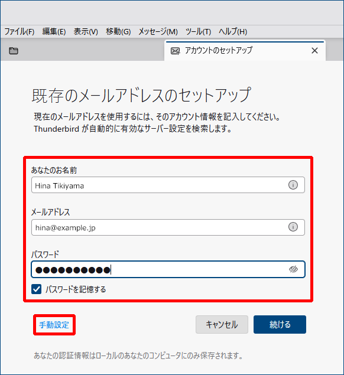Click the 続ける button
344x375 pixels.
click(x=280, y=325)
